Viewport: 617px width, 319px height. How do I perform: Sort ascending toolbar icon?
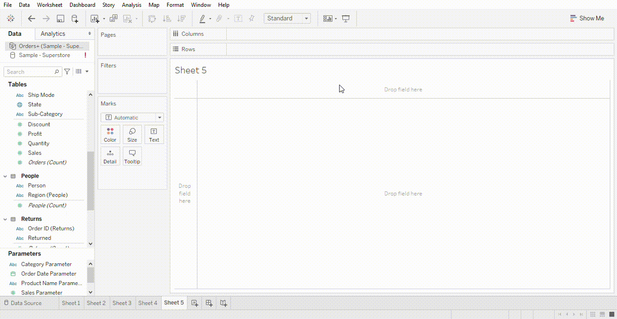click(167, 18)
